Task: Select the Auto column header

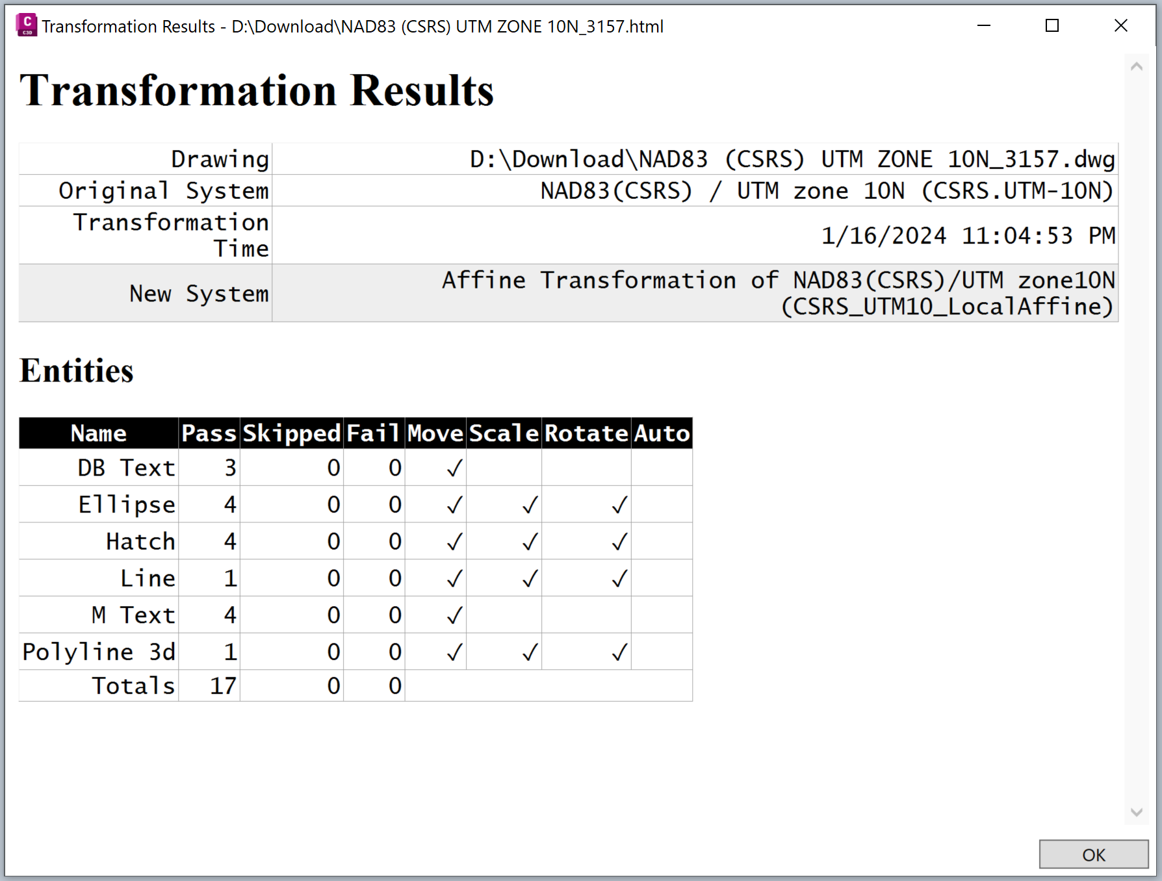Action: (662, 433)
